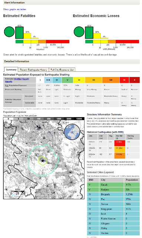Click the green intensity V column header
The width and height of the screenshot is (142, 238).
pos(67,80)
